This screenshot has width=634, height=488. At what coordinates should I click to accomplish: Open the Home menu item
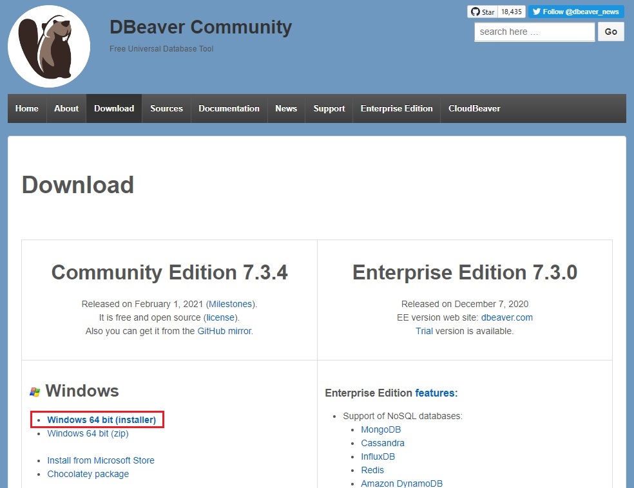coord(26,108)
